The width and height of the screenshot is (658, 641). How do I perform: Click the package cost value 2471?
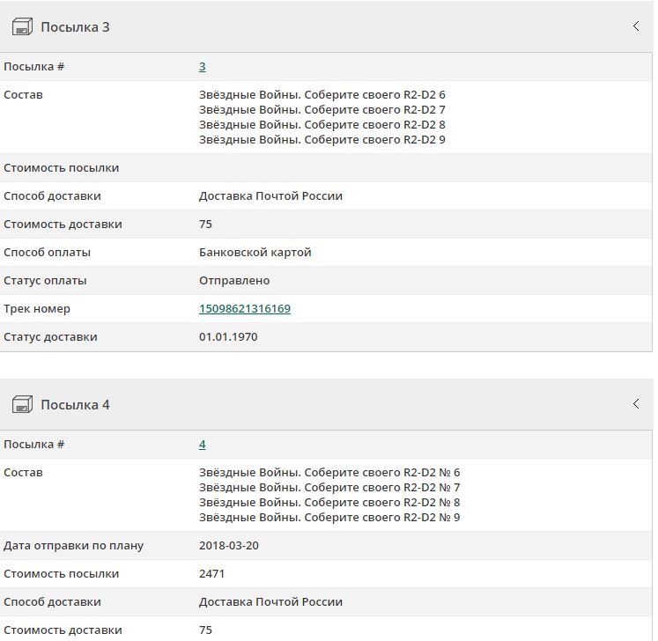coord(212,574)
